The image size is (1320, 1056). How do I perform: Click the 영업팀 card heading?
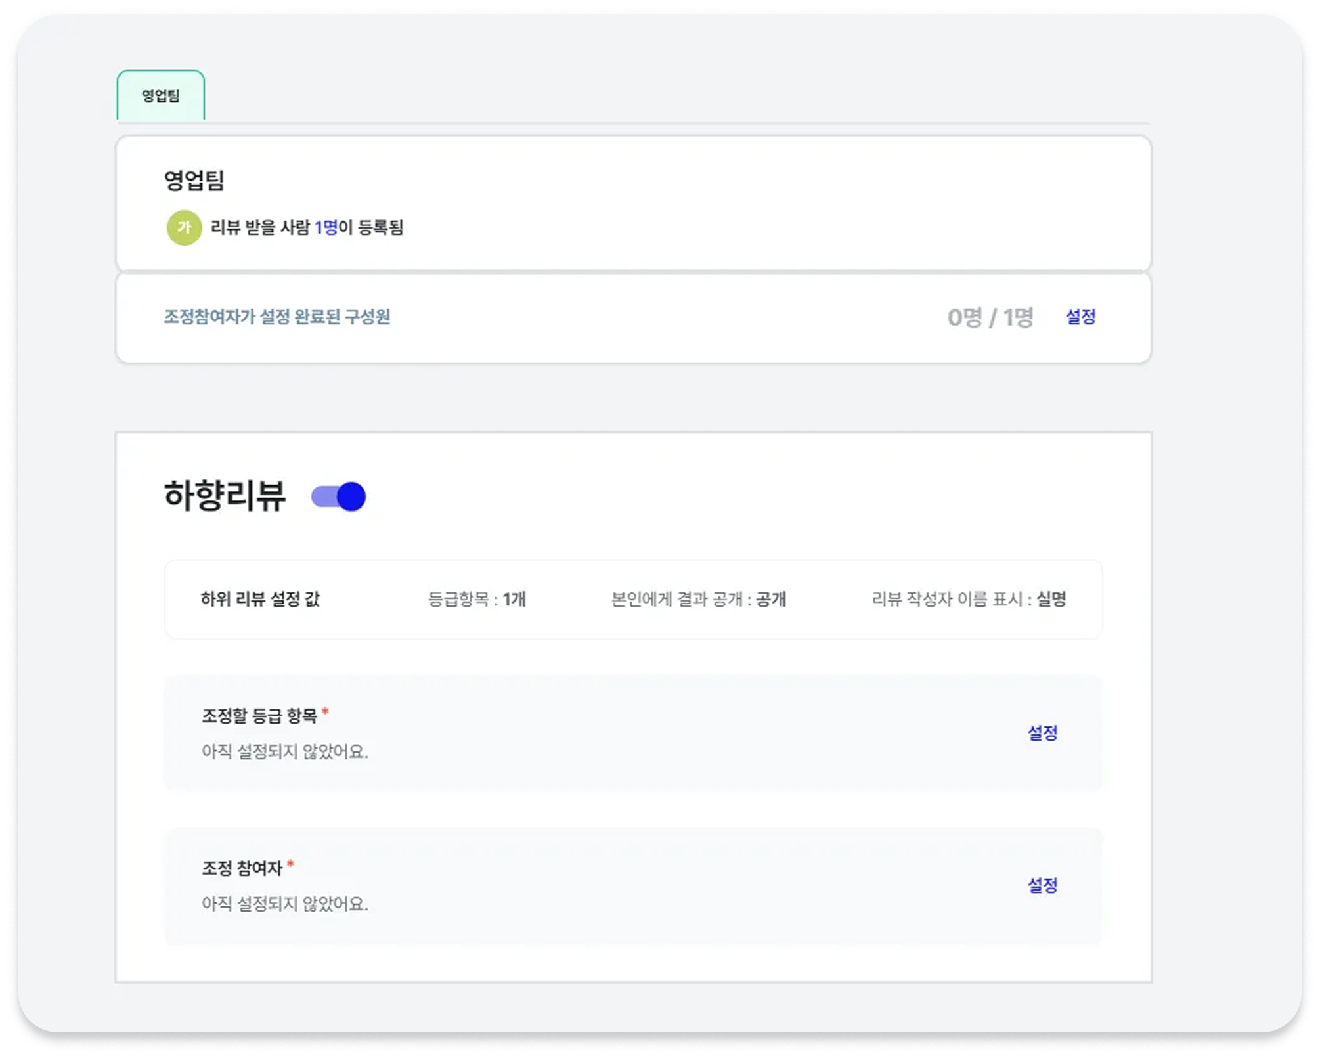pyautogui.click(x=194, y=180)
